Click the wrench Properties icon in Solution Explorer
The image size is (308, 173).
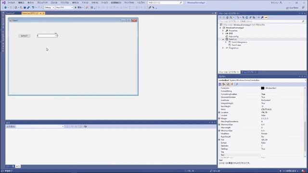coord(262,17)
